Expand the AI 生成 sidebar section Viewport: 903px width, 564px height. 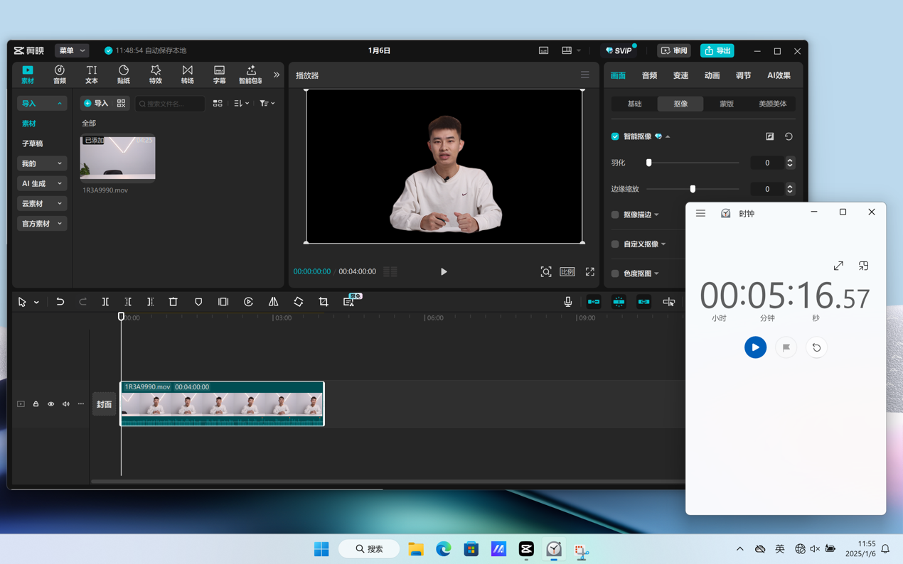pos(41,183)
